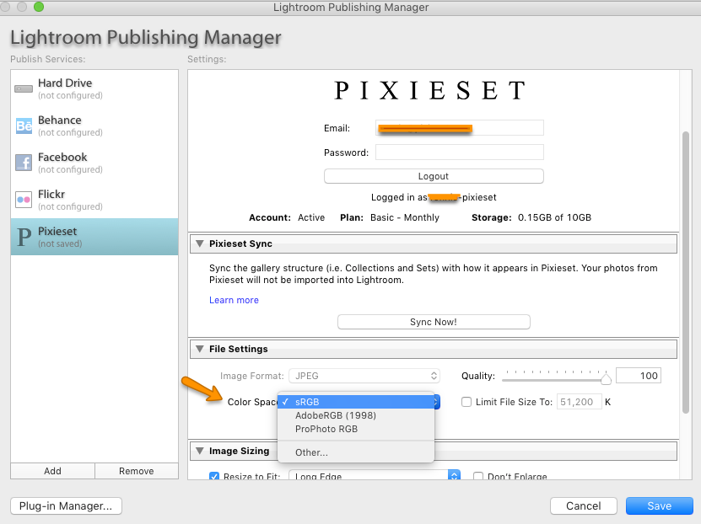The image size is (701, 524).
Task: Collapse the File Settings section
Action: click(200, 349)
